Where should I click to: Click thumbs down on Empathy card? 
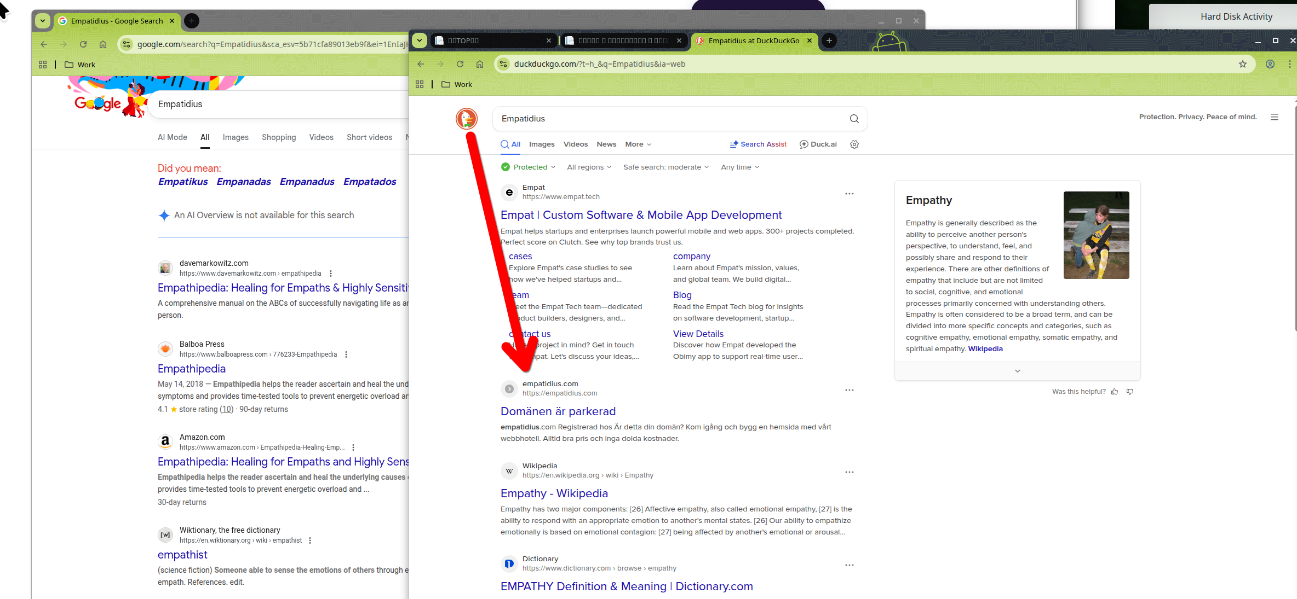coord(1130,392)
